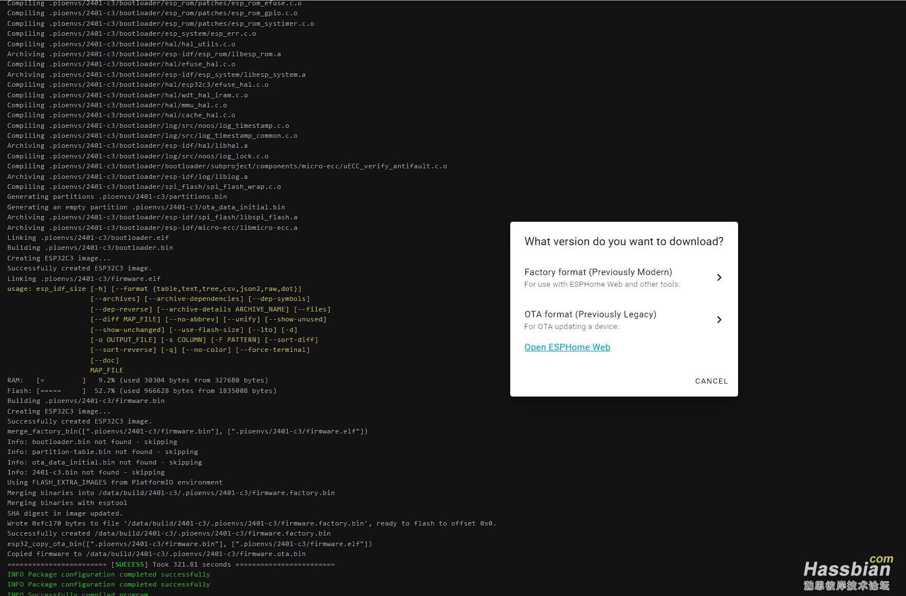
Task: Click the Hassbian.com watermark logo
Action: 847,573
